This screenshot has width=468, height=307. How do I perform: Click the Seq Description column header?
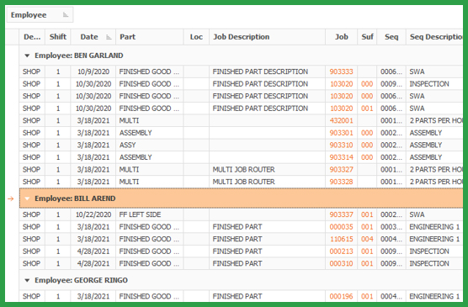[434, 37]
